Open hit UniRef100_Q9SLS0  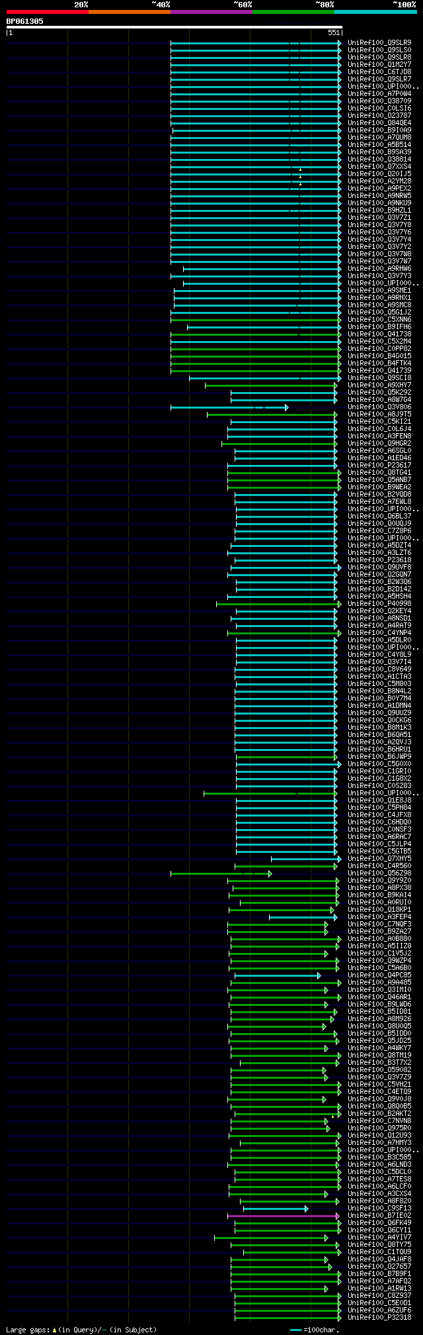(x=379, y=50)
